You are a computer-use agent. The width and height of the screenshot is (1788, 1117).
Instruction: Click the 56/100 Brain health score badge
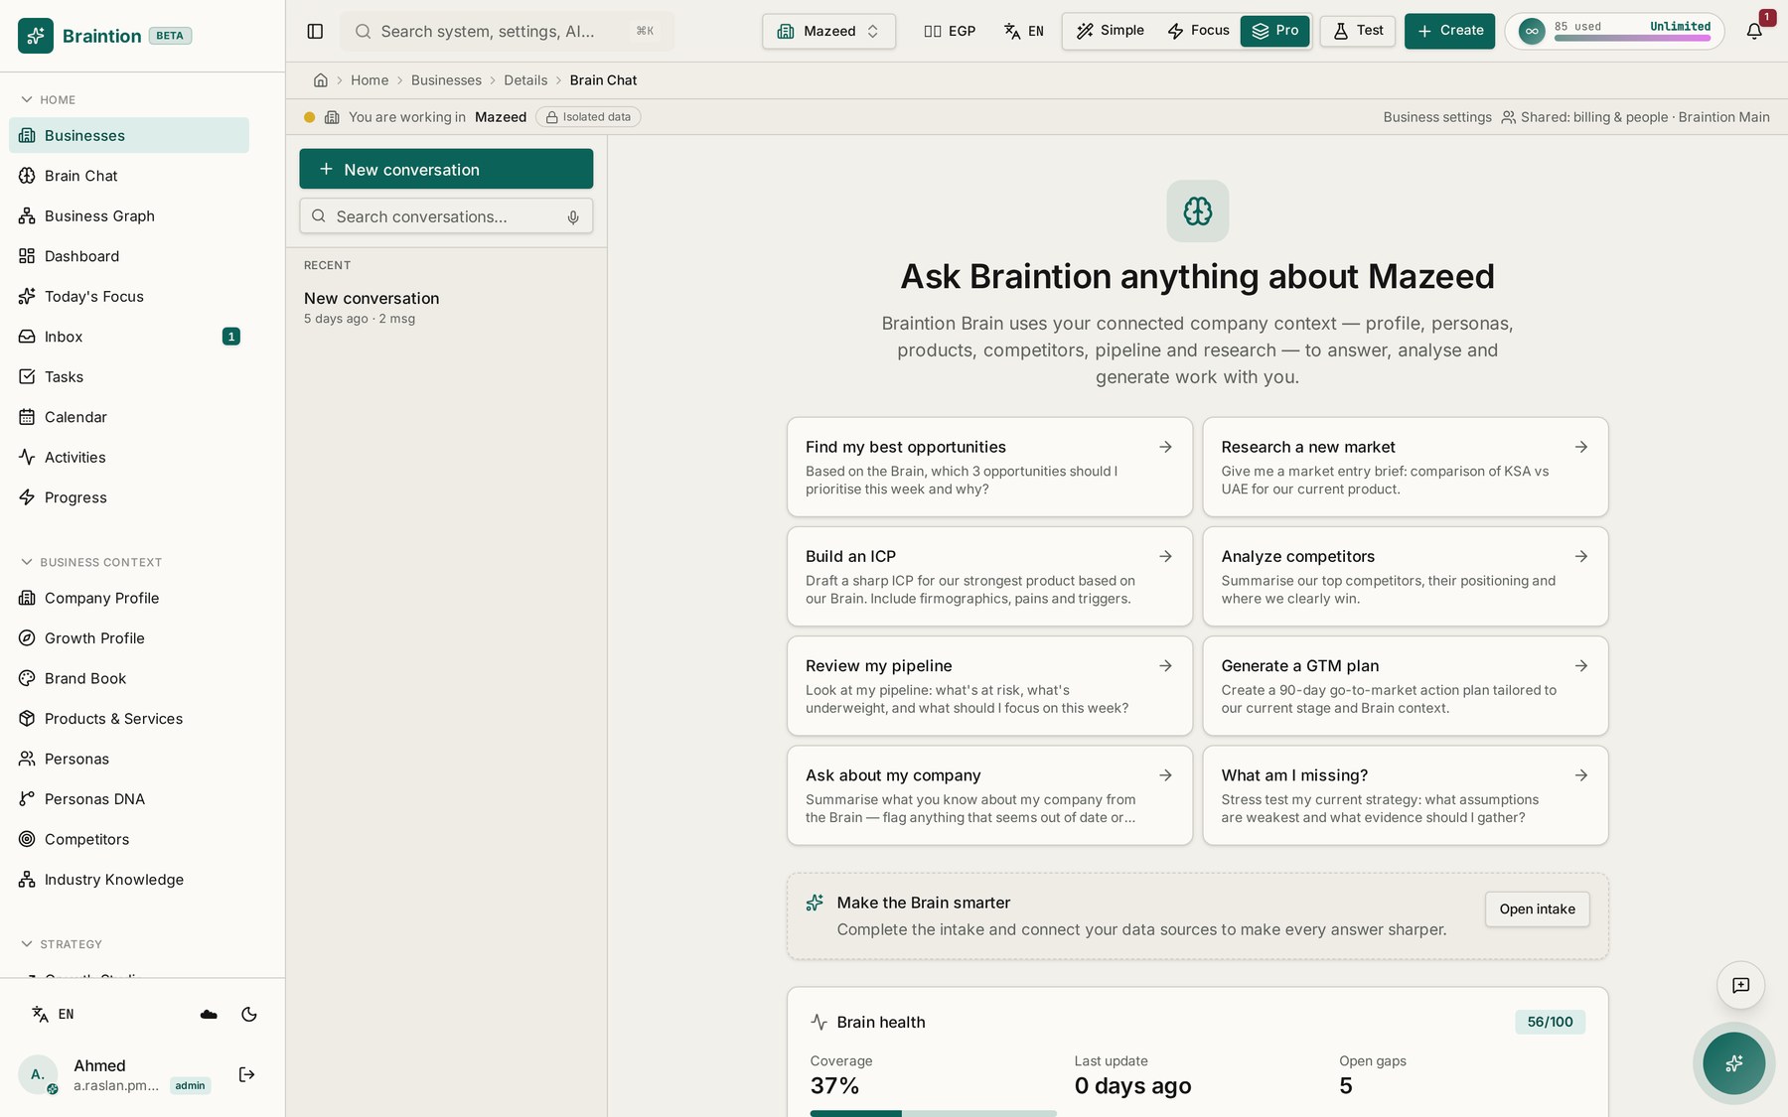tap(1550, 1022)
